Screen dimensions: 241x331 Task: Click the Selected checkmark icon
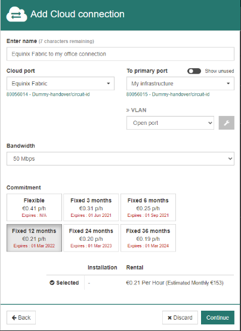pos(52,283)
